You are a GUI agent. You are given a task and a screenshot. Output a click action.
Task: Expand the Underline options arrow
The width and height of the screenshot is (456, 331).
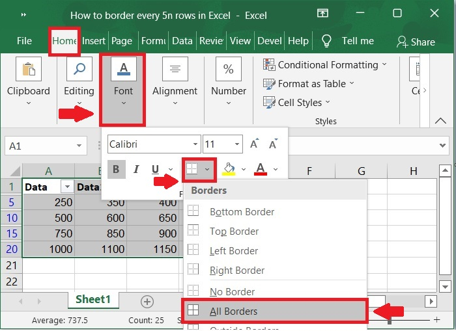[x=171, y=169]
